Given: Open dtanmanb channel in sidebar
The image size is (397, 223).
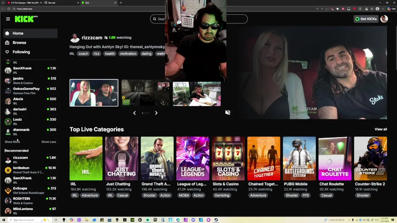Looking at the screenshot, I should (x=30, y=132).
